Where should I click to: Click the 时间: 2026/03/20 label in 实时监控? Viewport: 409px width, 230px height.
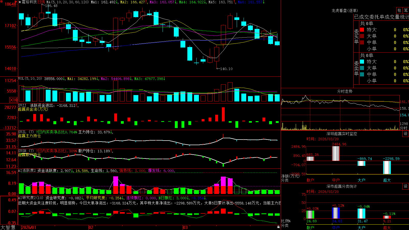[323, 139]
